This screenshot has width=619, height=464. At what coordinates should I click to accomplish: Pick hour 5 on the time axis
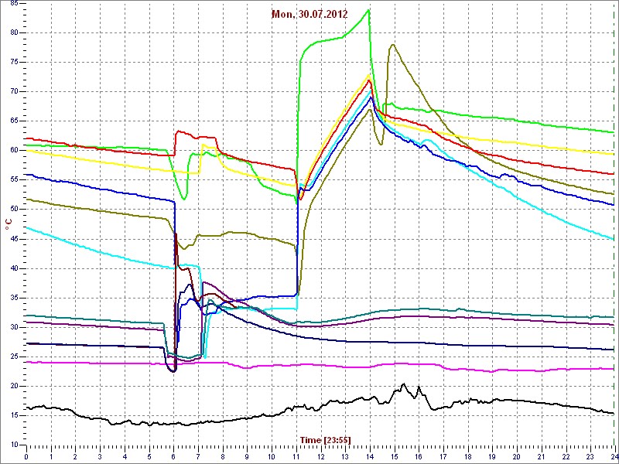pos(149,455)
